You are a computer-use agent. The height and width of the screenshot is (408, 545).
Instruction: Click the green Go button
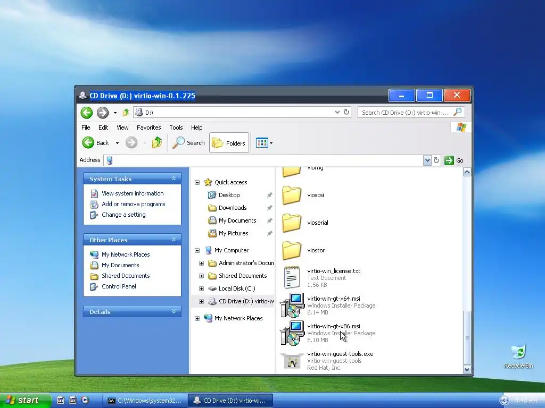(454, 160)
